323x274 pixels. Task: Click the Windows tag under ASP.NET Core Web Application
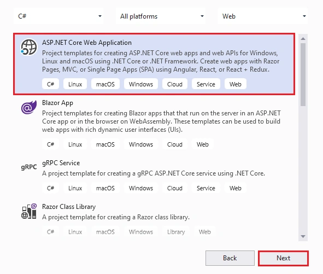click(141, 84)
